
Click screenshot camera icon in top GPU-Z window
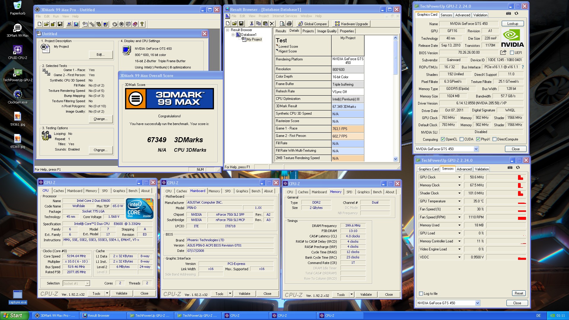[x=509, y=13]
